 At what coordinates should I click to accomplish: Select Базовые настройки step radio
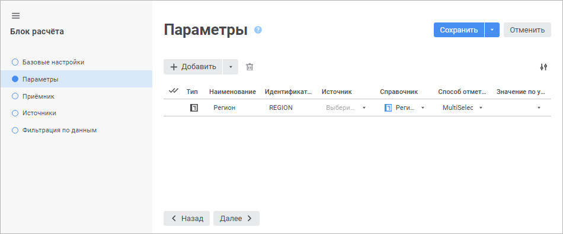(x=15, y=62)
